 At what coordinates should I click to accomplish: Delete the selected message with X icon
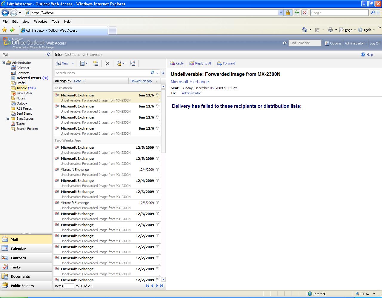107,63
